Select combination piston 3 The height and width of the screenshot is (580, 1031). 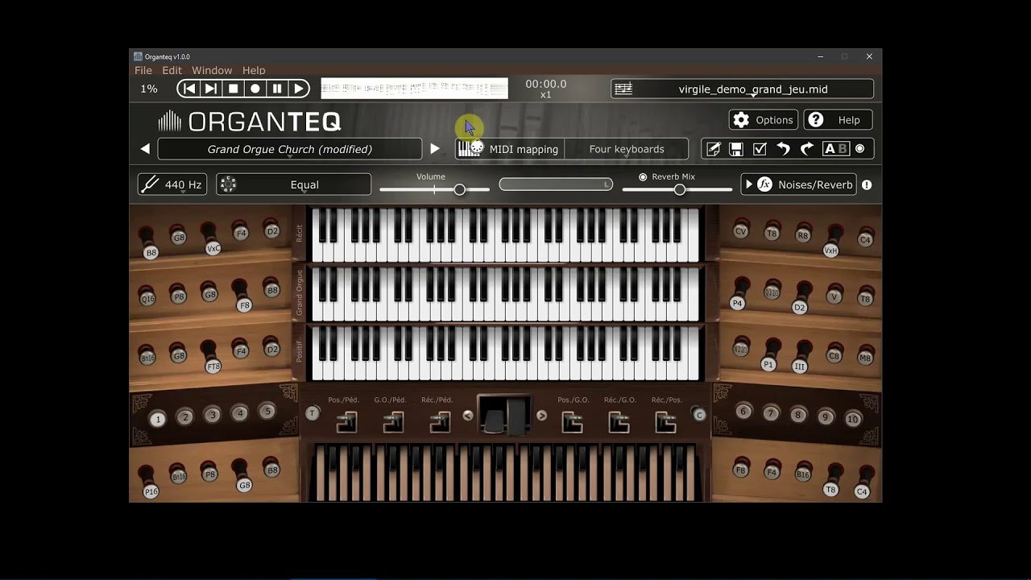(x=213, y=415)
